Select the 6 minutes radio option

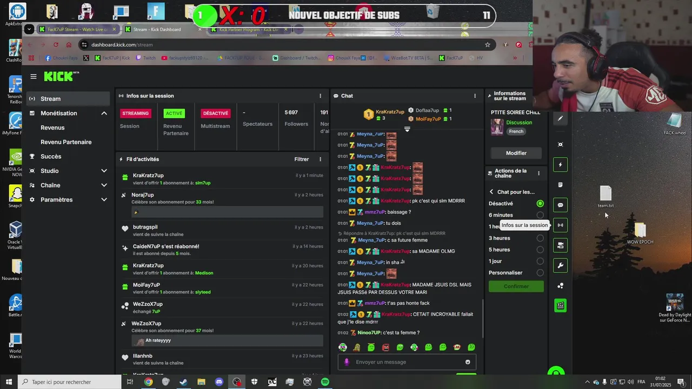point(540,215)
